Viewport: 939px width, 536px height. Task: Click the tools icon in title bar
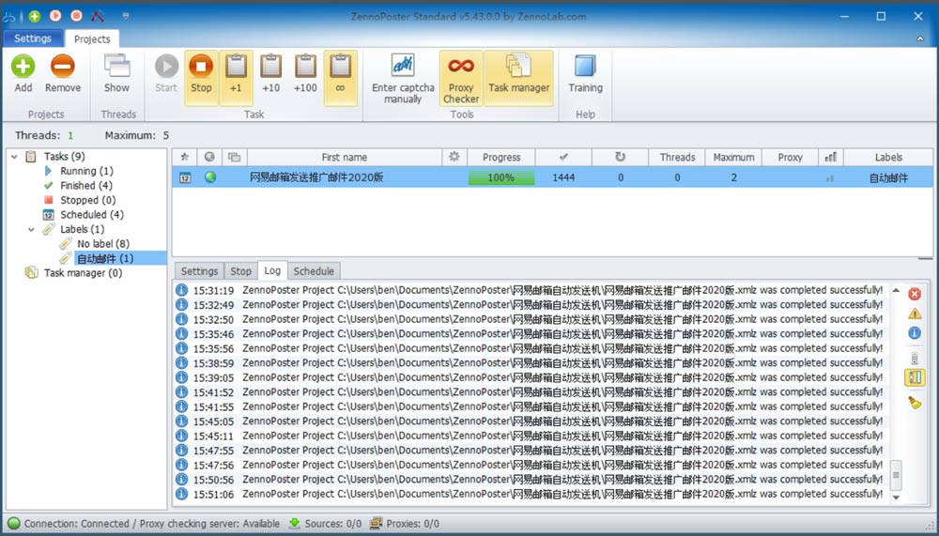click(97, 16)
